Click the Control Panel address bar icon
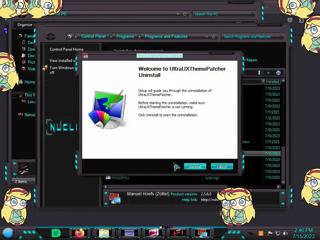This screenshot has width=320, height=240. click(70, 36)
